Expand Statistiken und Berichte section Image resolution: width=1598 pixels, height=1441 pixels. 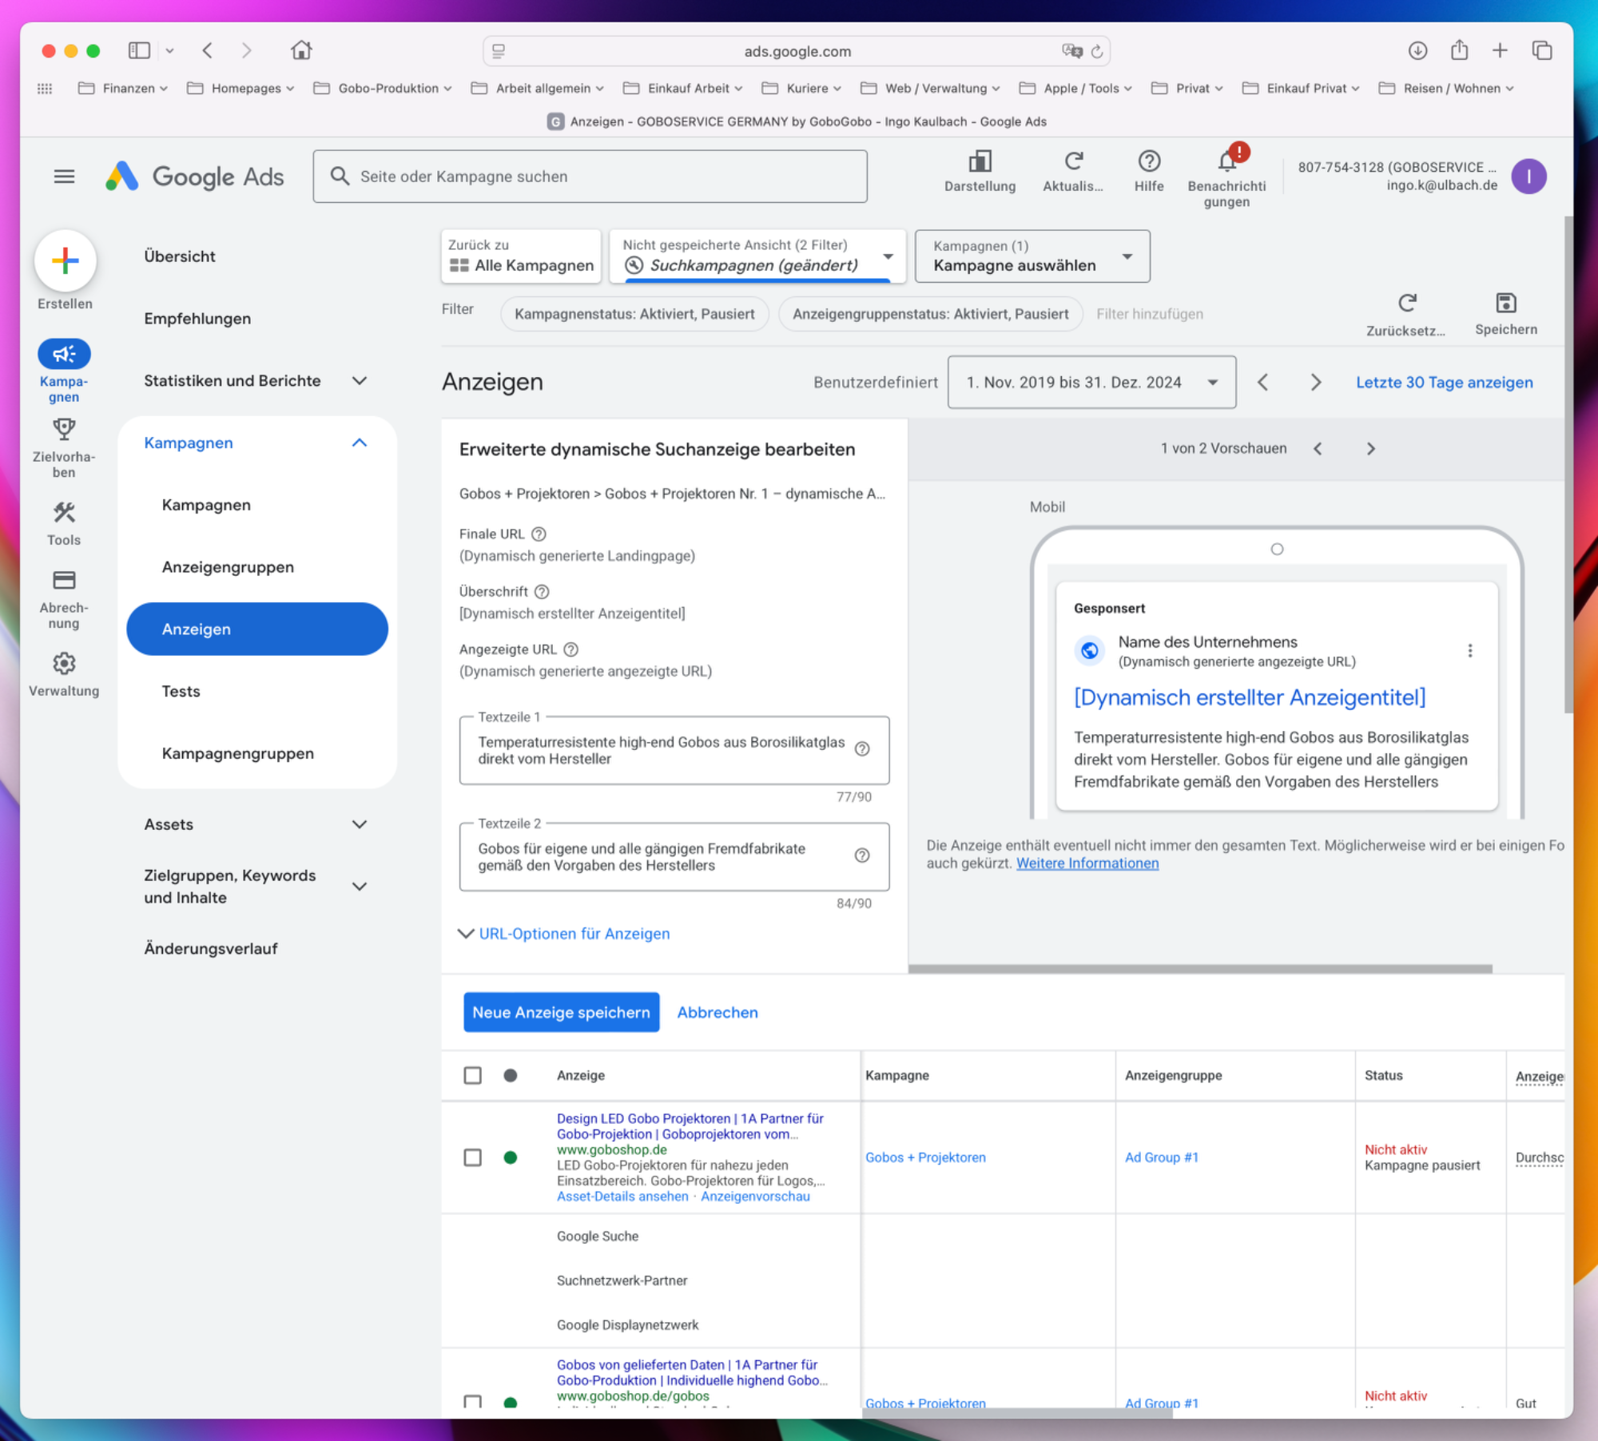point(360,381)
